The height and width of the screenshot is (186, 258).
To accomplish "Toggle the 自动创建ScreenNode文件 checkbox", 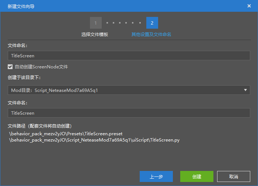I will tap(10, 67).
